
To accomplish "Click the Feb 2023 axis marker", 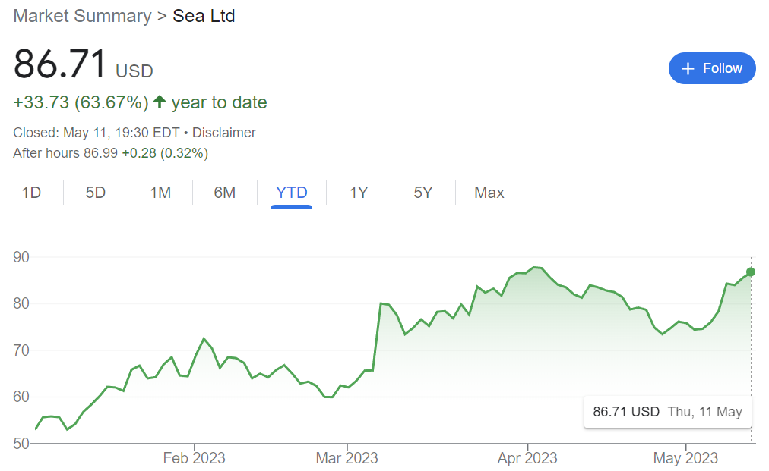I will click(x=195, y=458).
